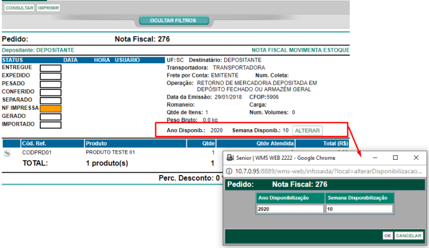Viewport: 429px width, 248px height.
Task: Click the empty PESADO status box
Action: pyautogui.click(x=51, y=84)
